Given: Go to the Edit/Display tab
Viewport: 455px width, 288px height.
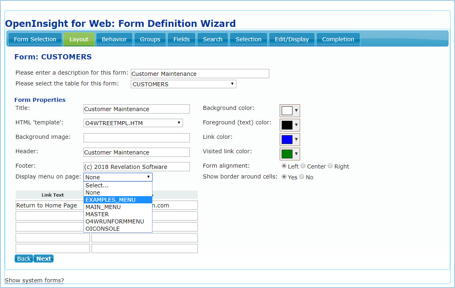Looking at the screenshot, I should tap(292, 39).
